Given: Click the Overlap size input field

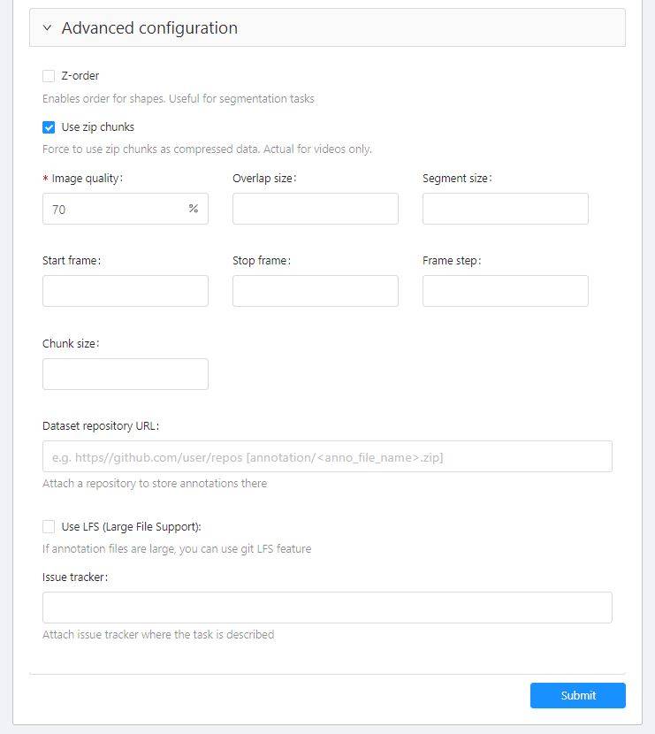Looking at the screenshot, I should (315, 210).
